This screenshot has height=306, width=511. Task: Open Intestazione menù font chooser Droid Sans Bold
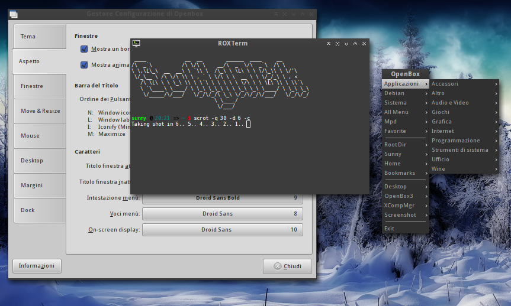(x=223, y=198)
